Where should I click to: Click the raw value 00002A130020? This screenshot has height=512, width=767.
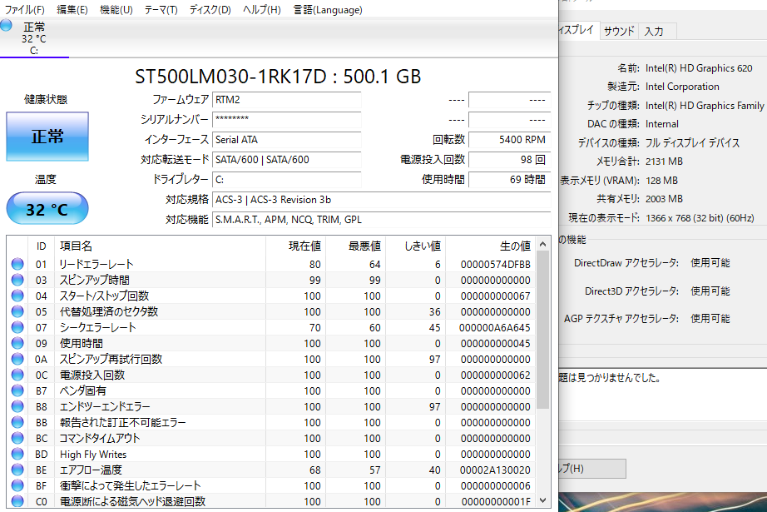495,470
